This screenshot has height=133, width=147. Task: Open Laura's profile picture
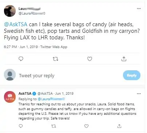10,11
